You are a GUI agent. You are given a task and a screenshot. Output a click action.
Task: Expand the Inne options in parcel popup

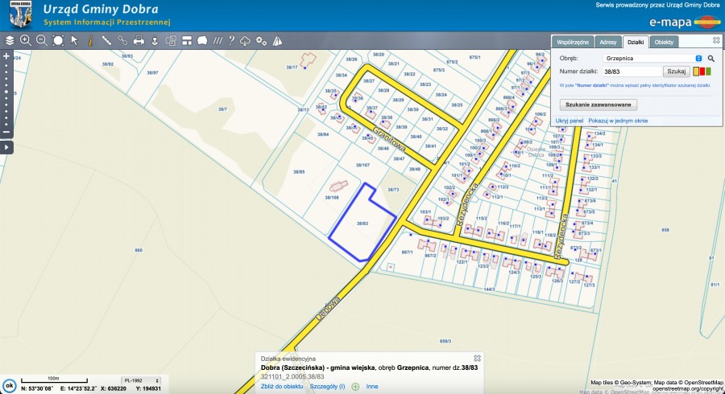[371, 387]
